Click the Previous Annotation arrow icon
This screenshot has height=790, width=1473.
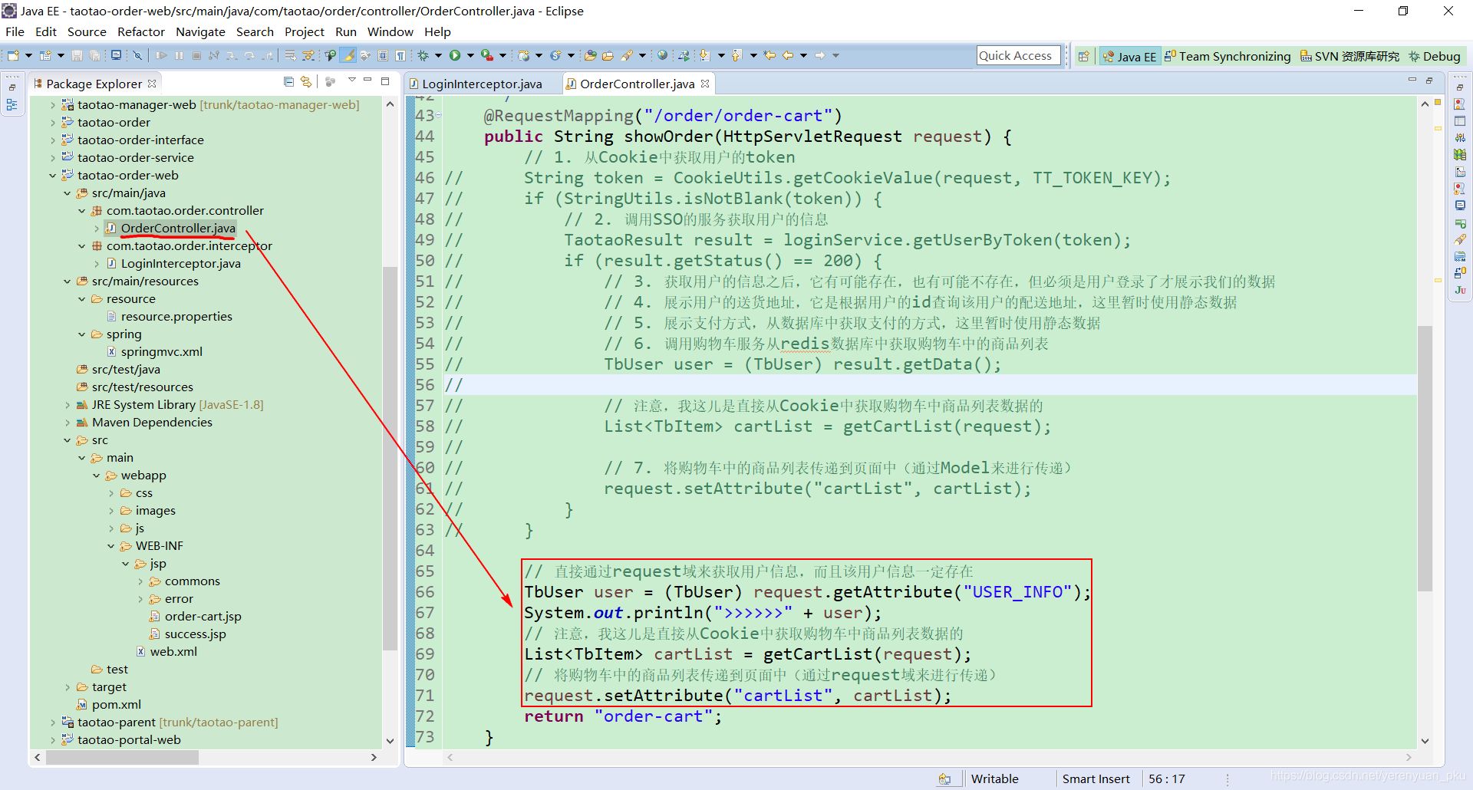pyautogui.click(x=737, y=55)
